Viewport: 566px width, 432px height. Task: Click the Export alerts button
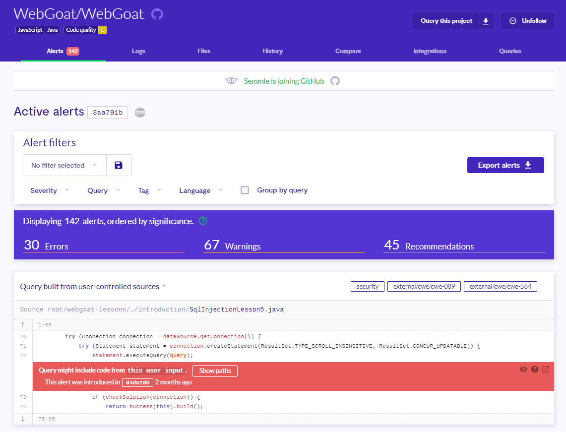tap(505, 165)
